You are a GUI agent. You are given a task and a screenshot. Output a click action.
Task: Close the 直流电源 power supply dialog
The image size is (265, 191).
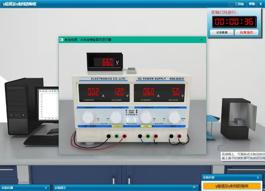click(x=202, y=40)
